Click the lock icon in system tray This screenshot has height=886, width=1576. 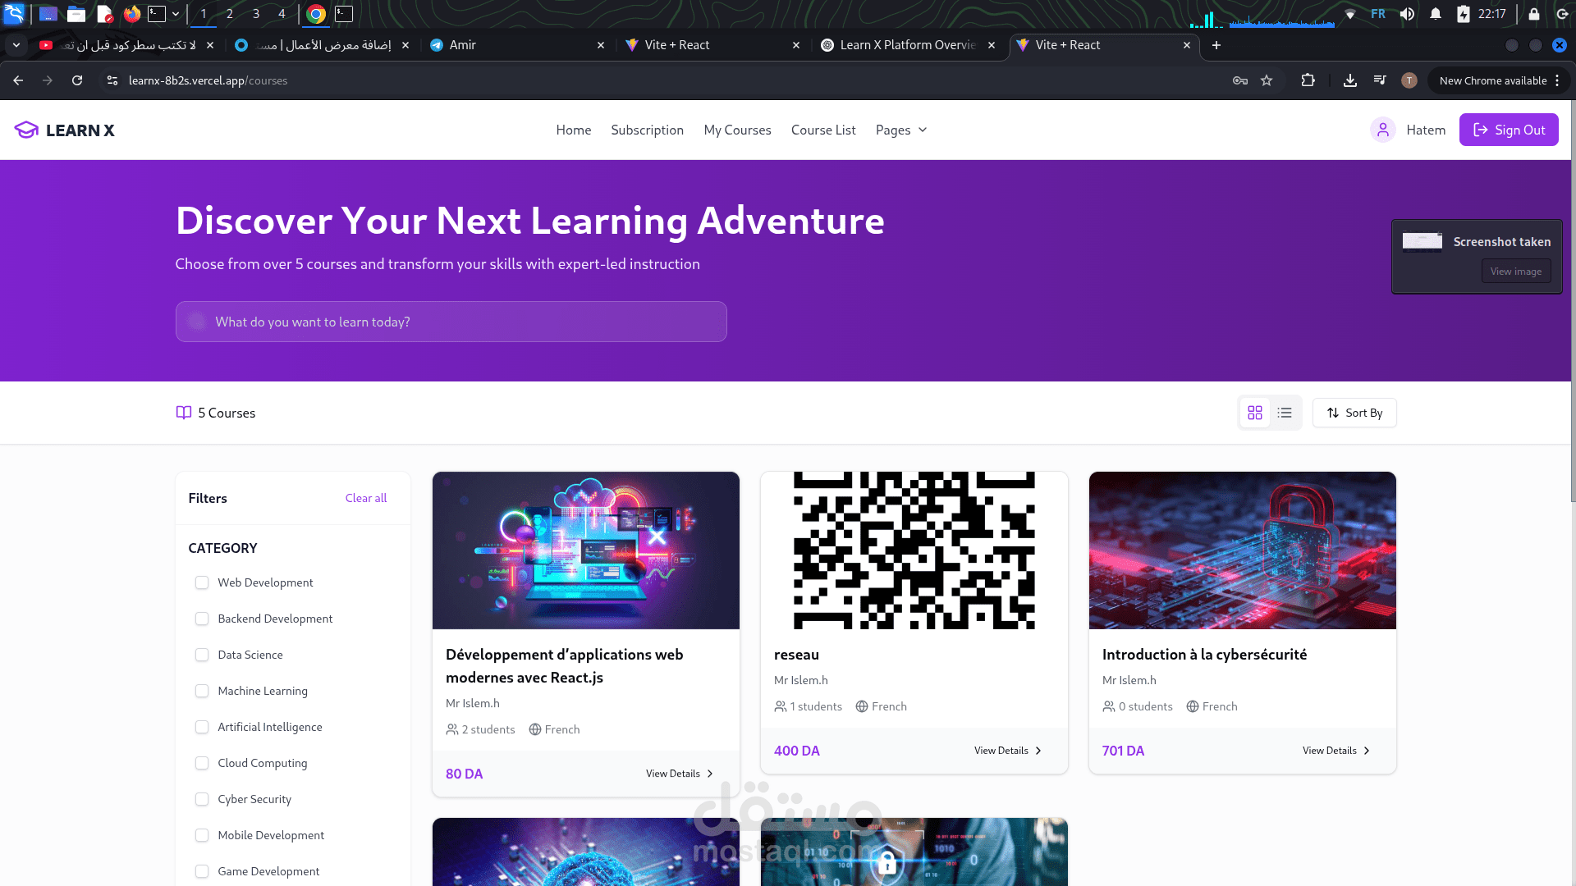(x=1533, y=14)
